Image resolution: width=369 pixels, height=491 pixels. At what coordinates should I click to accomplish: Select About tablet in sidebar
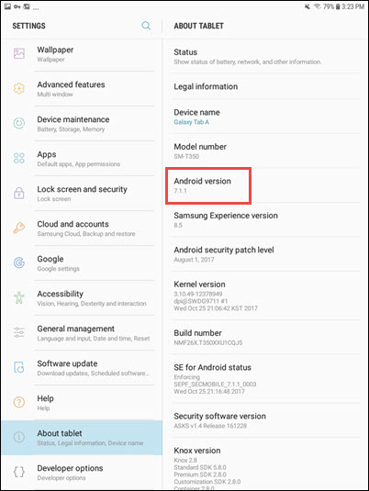click(x=82, y=438)
